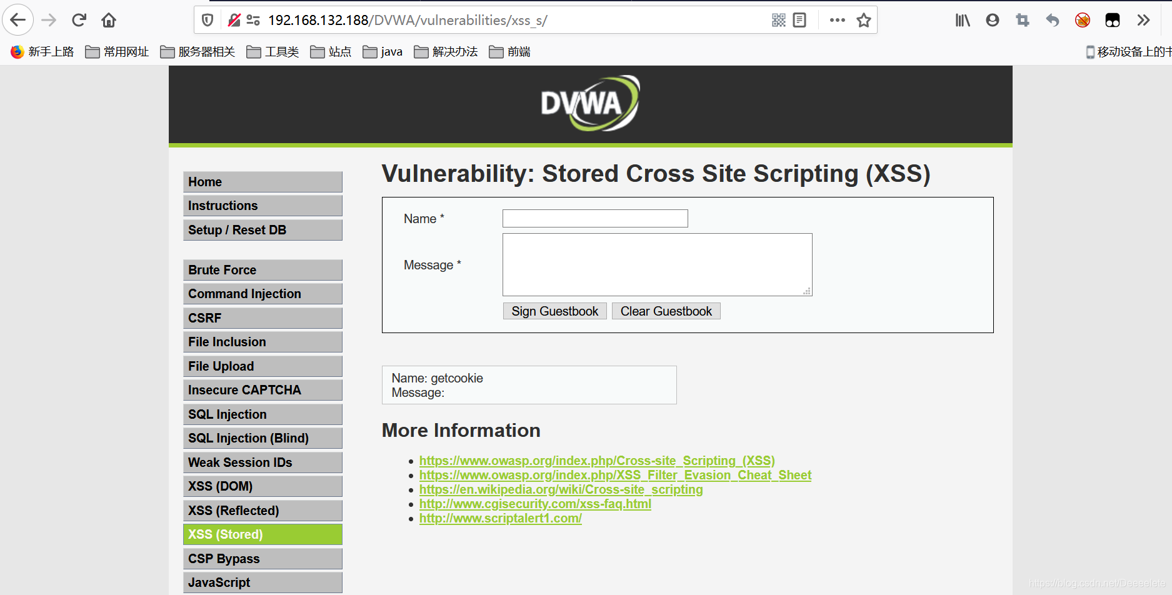Open mobile device bookmarks 移动设备上的书签
Viewport: 1172px width, 595px height.
pyautogui.click(x=1128, y=51)
